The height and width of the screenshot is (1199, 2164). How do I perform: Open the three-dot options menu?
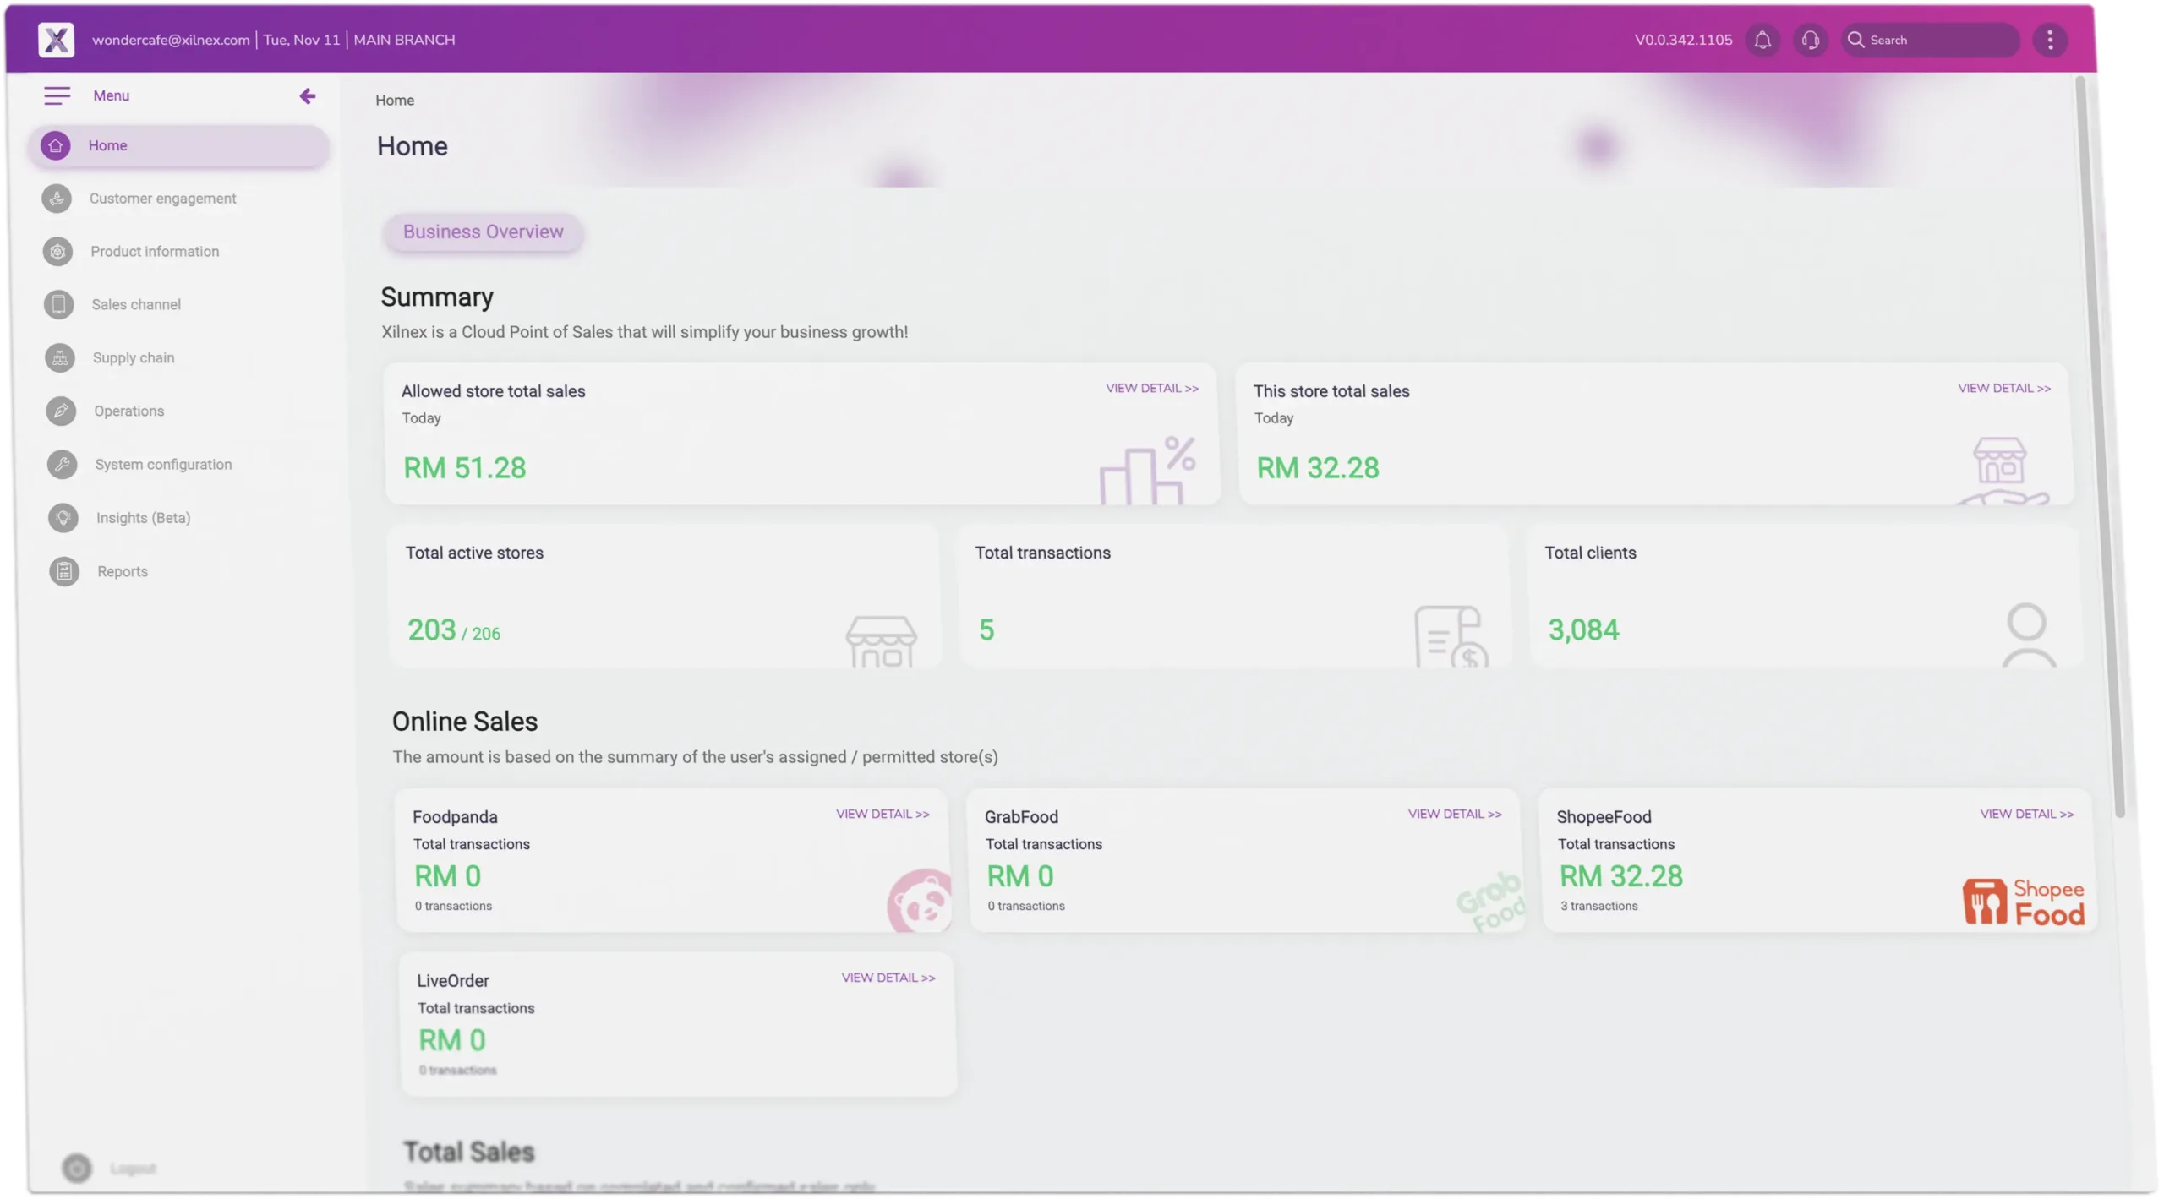pyautogui.click(x=2050, y=40)
